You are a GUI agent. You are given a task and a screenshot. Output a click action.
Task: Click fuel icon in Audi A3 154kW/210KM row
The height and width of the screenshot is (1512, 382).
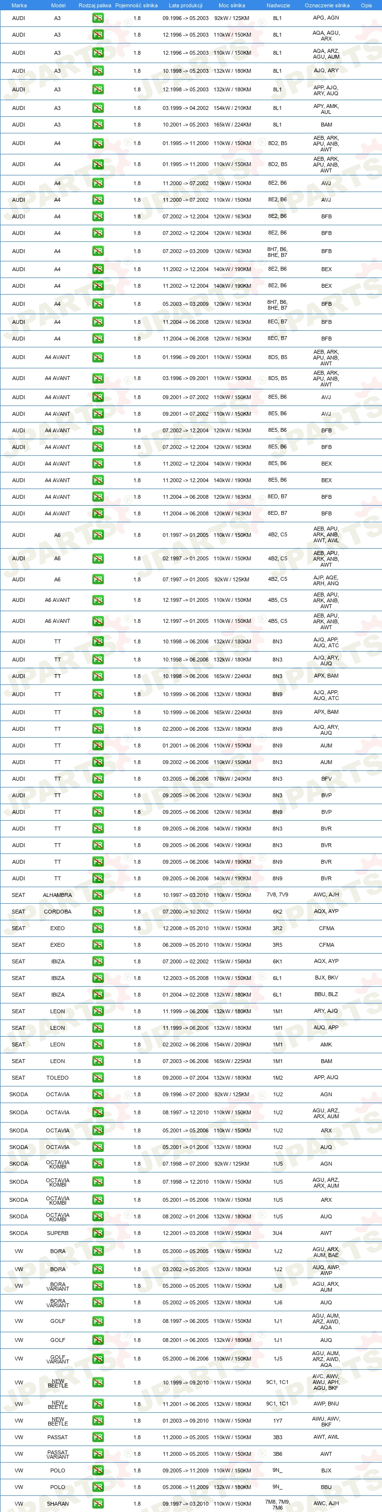click(x=98, y=108)
